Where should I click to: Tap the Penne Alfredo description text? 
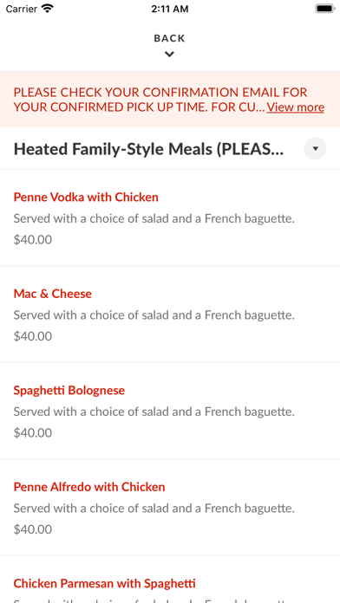coord(154,509)
